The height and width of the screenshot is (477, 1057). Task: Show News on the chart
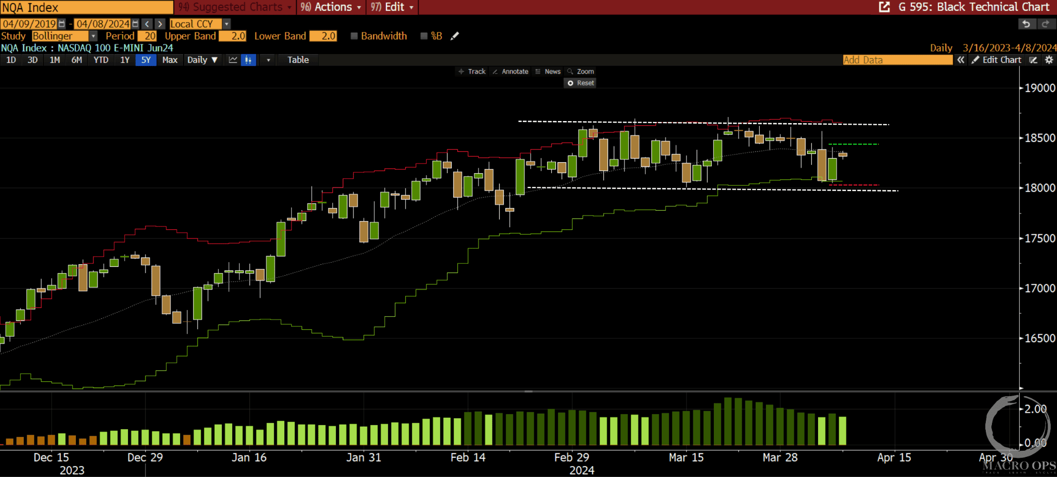tap(548, 72)
